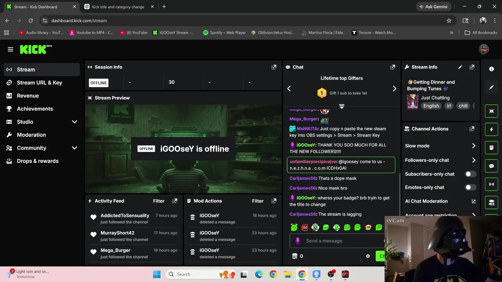This screenshot has width=502, height=282.
Task: Open Moderation page in sidebar
Action: point(42,135)
